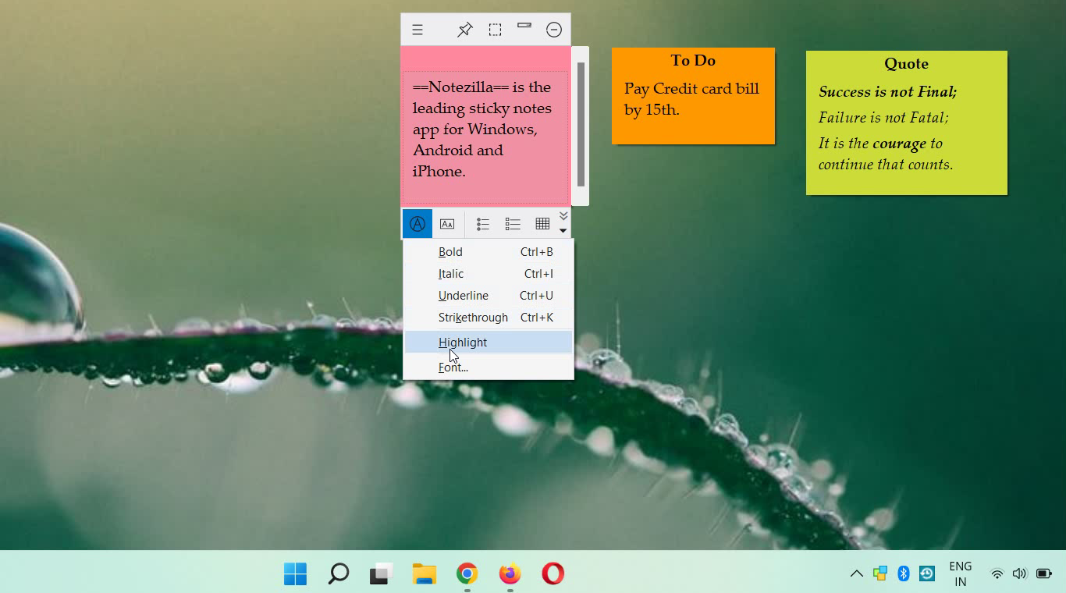
Task: Open Task View on the taskbar
Action: point(381,574)
